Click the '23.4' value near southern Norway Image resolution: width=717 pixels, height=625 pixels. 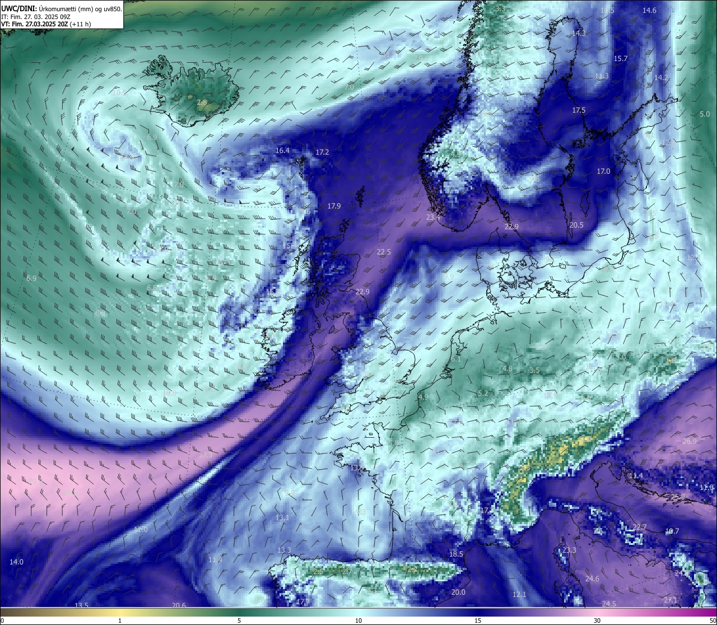(433, 217)
